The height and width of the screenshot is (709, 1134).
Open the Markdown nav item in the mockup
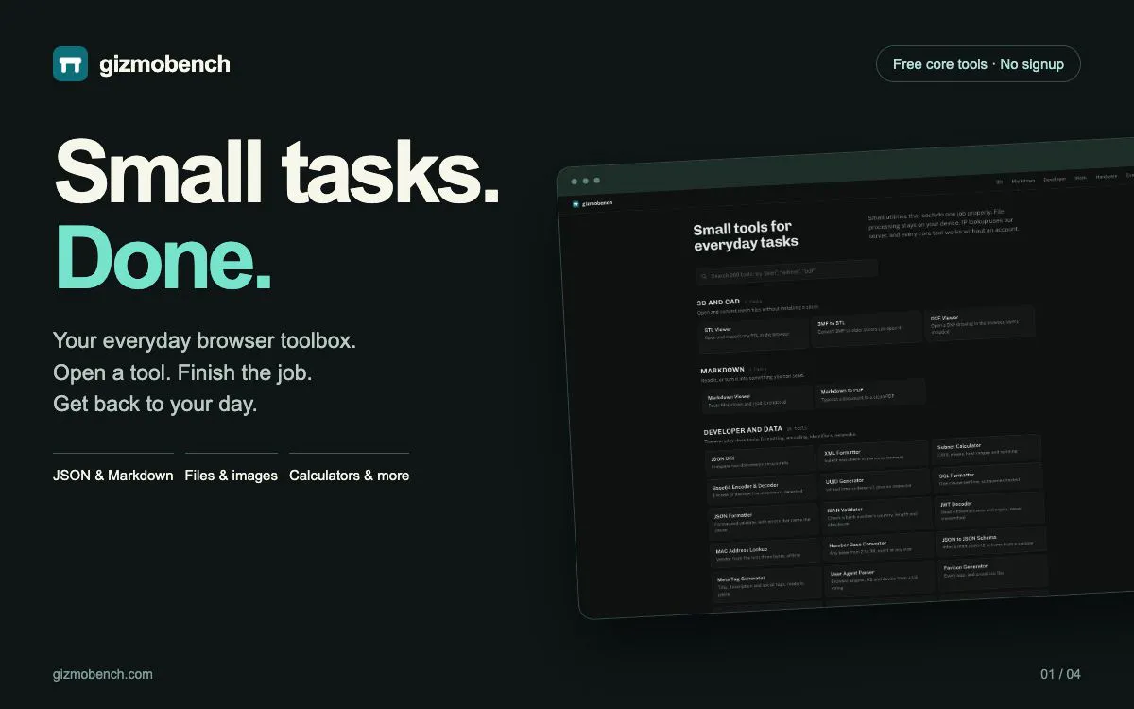pos(1023,180)
